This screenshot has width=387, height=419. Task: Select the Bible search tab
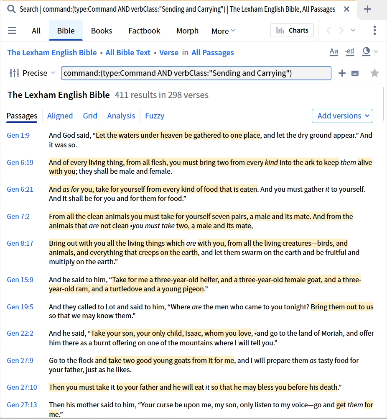[x=66, y=31]
